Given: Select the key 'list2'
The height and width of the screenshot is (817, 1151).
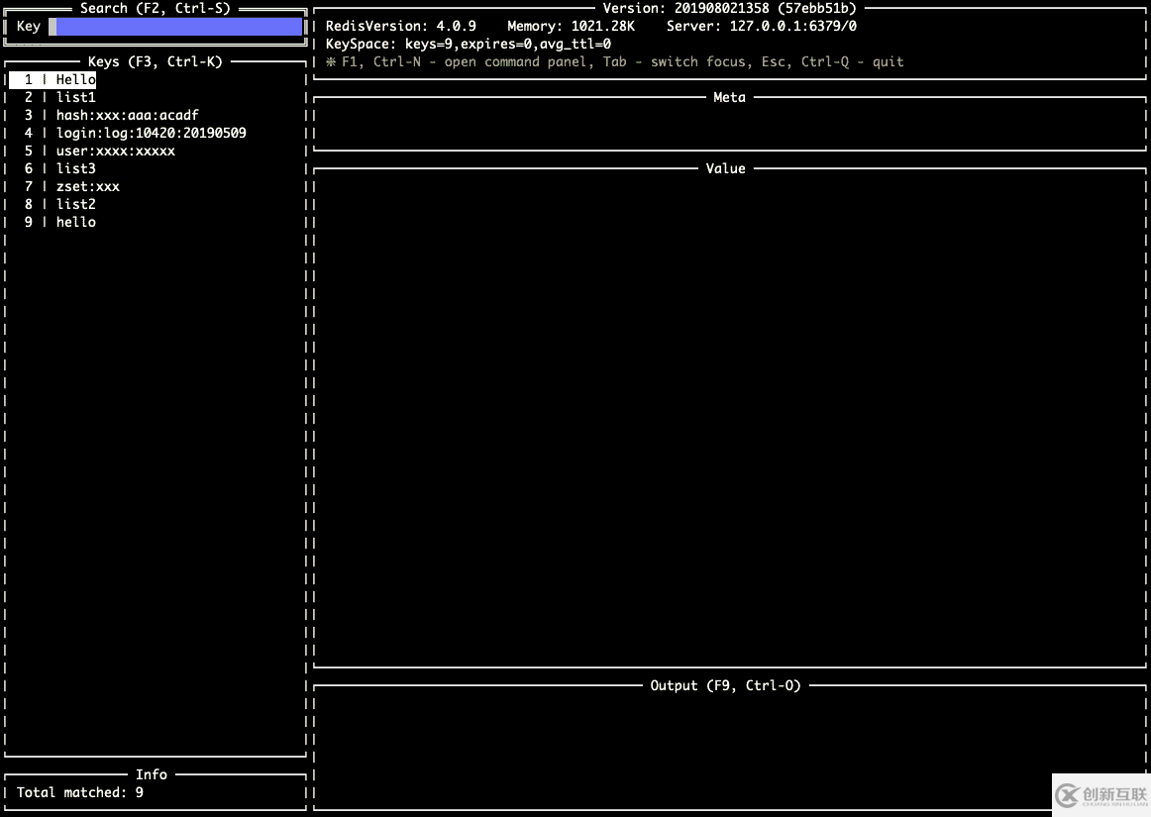Looking at the screenshot, I should [x=75, y=204].
